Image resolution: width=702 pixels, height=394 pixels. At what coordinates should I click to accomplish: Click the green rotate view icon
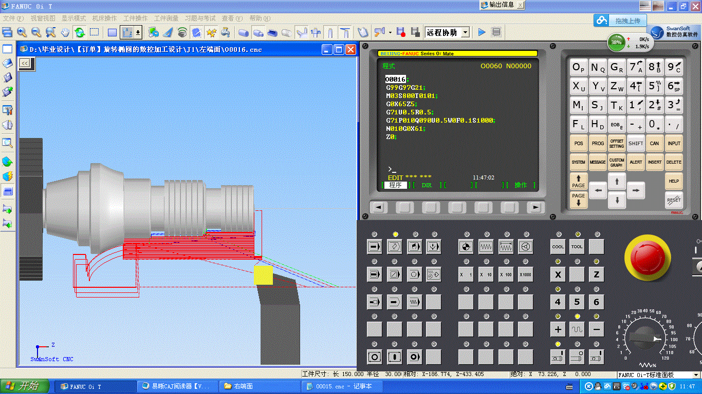tap(80, 32)
